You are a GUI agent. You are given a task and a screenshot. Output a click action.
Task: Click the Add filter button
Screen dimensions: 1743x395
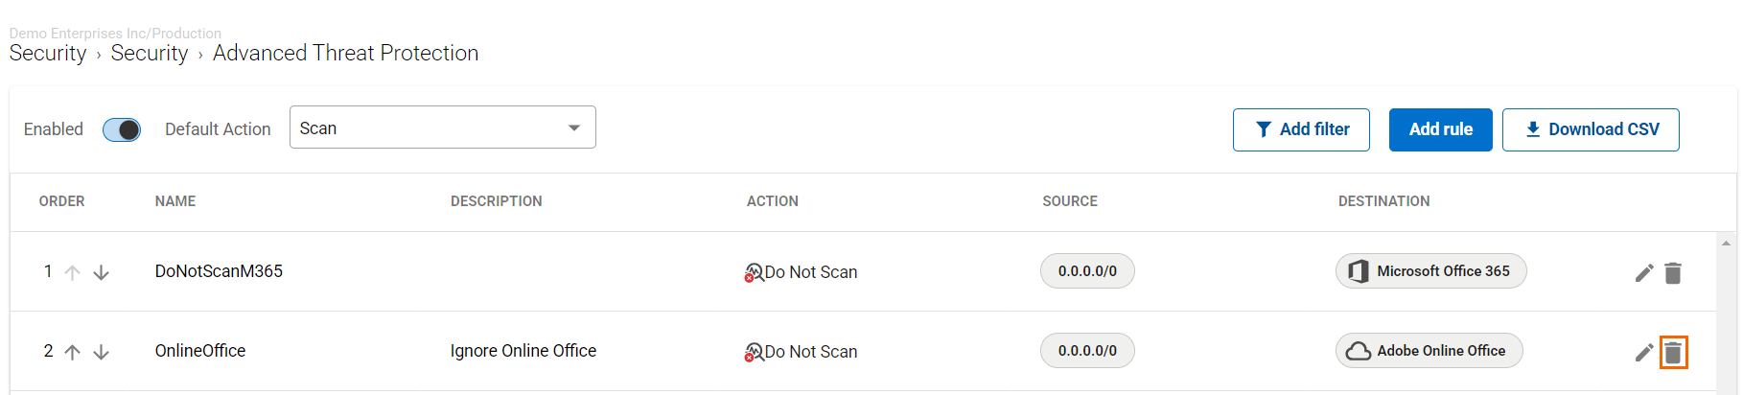pos(1301,129)
